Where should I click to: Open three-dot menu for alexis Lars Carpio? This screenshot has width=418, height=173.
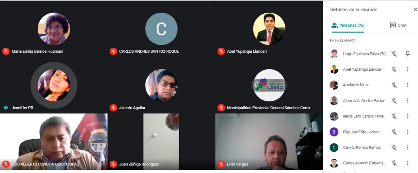(408, 116)
